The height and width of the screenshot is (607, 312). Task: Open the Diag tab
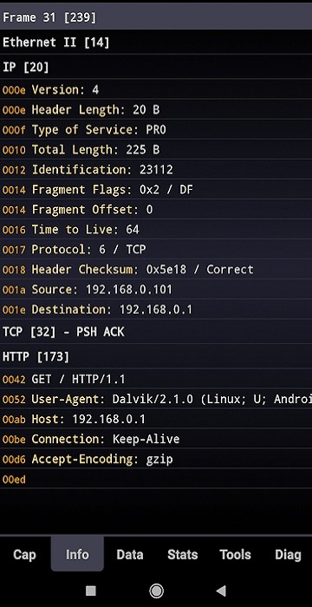(x=288, y=554)
